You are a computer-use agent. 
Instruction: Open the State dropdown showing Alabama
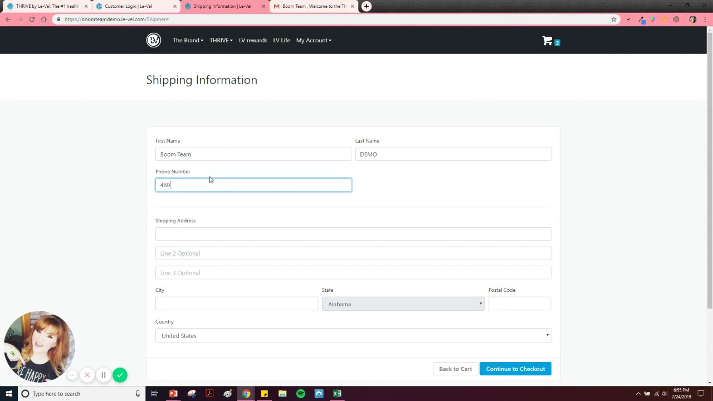pyautogui.click(x=403, y=304)
